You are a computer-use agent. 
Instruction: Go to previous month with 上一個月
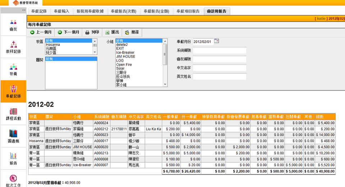pyautogui.click(x=41, y=32)
